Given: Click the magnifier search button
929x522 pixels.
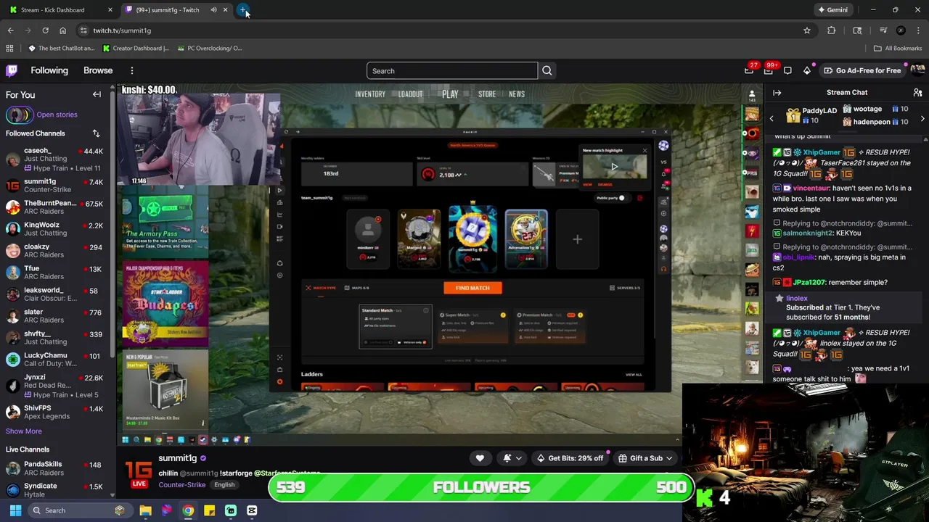Looking at the screenshot, I should [x=547, y=70].
